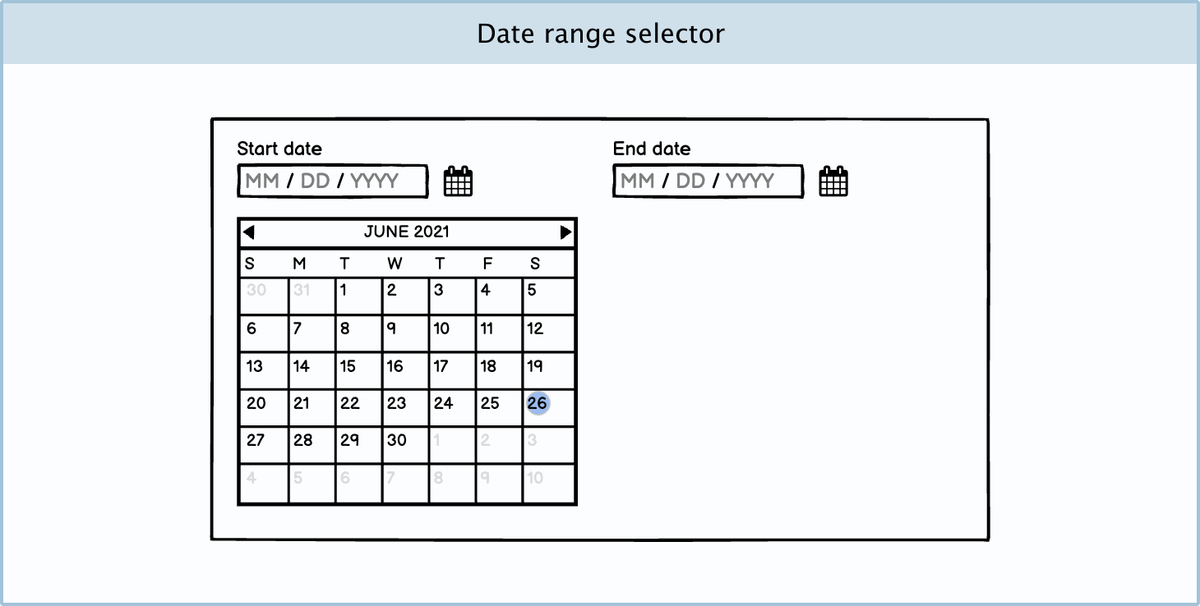Click greyed-out July 10 date

coord(547,483)
